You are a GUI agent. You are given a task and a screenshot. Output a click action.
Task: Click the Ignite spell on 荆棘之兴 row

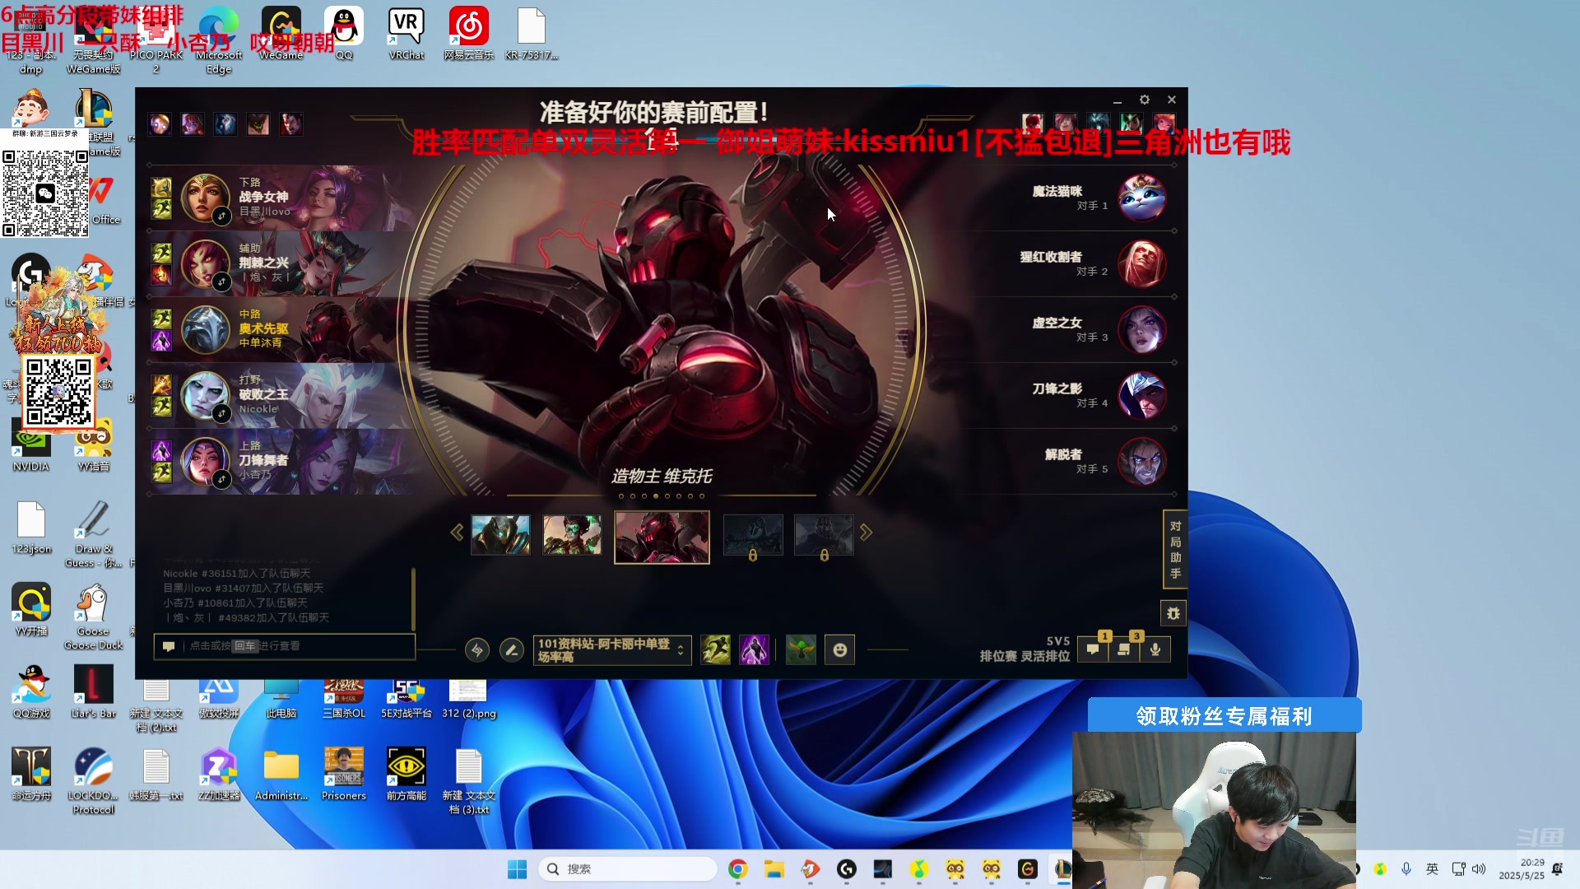pos(161,274)
